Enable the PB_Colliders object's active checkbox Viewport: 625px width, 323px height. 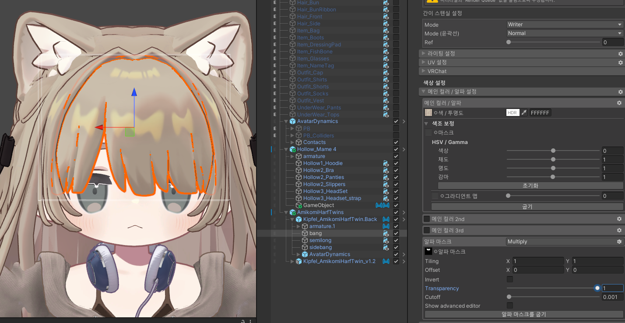396,135
